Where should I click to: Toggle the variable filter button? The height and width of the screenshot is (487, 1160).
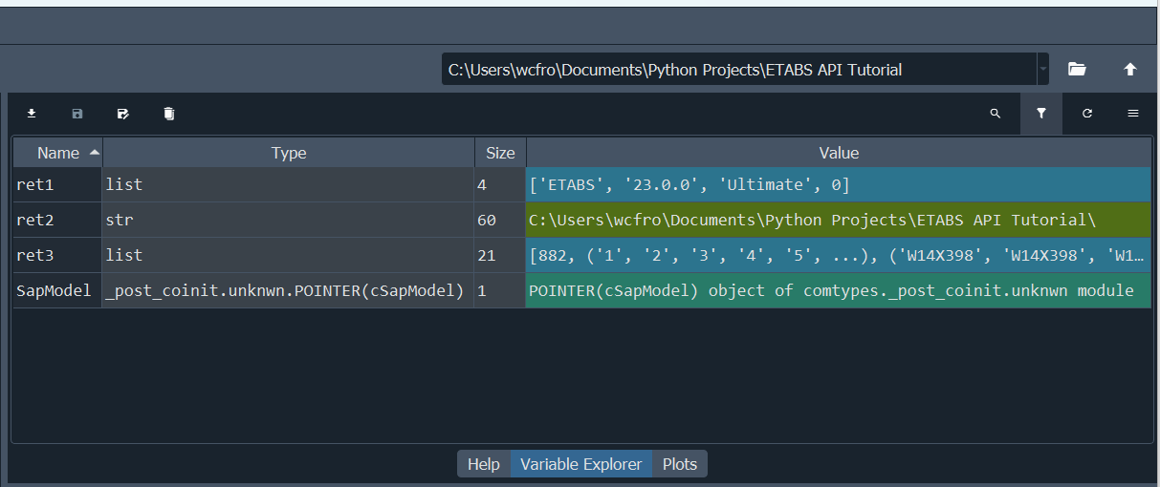point(1041,114)
